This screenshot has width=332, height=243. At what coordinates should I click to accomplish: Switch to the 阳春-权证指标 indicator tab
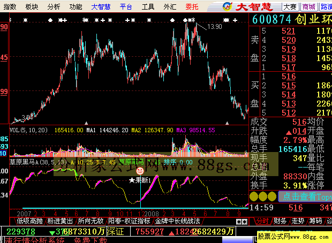(x=129, y=221)
